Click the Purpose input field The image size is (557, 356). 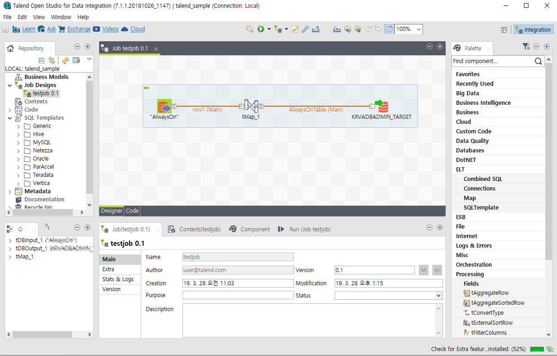pyautogui.click(x=238, y=295)
